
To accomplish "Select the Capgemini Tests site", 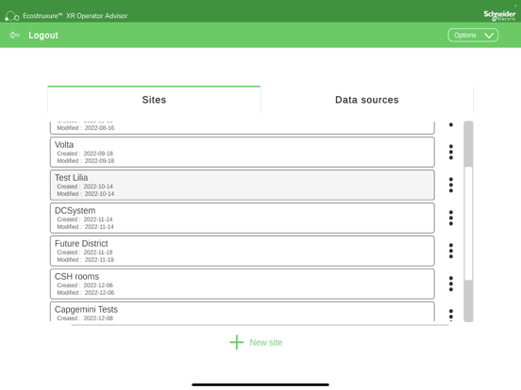I will 243,312.
